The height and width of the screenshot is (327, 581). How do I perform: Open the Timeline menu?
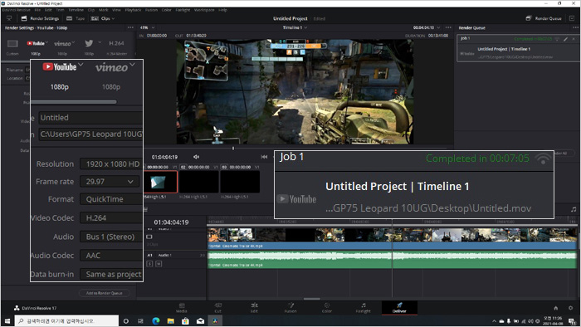(76, 10)
